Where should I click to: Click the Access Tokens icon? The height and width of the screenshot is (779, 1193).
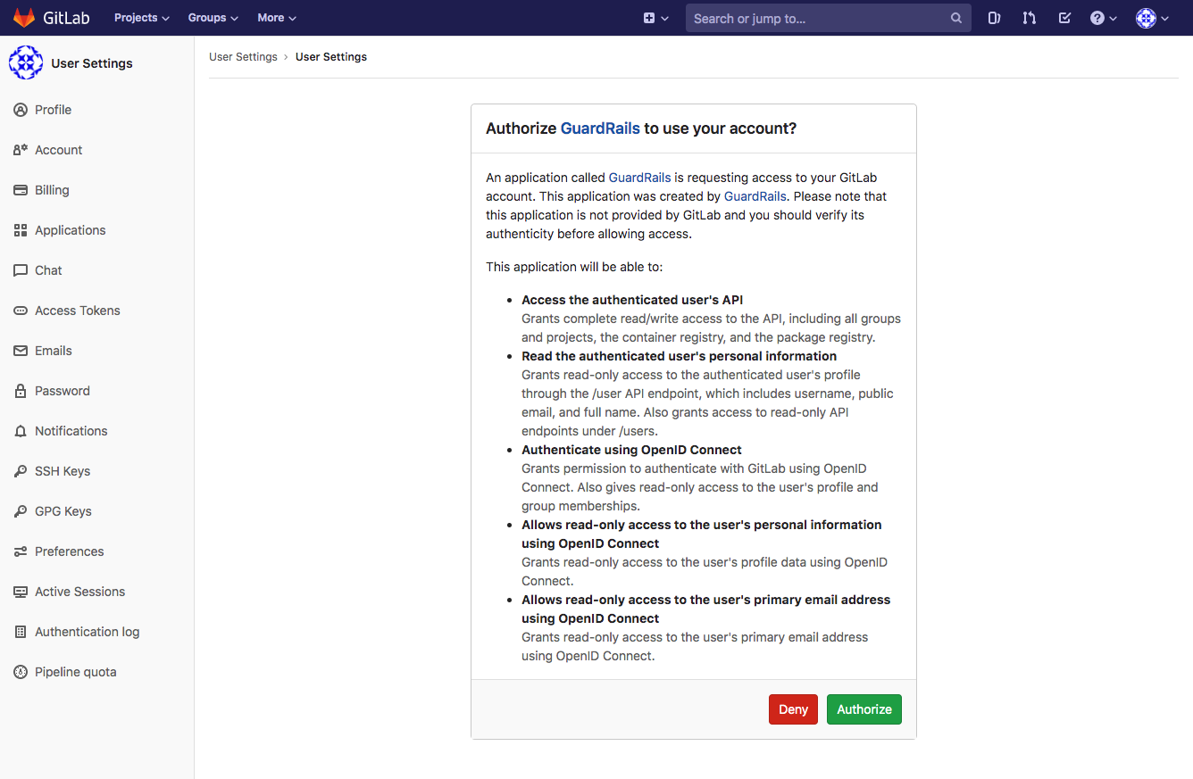pyautogui.click(x=21, y=311)
